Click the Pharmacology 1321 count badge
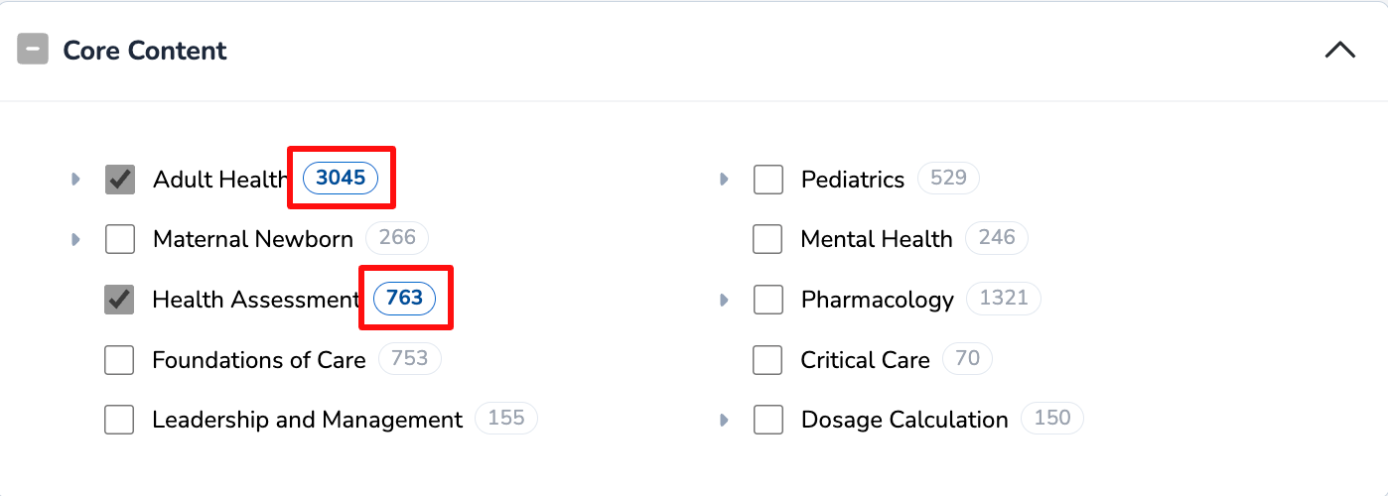The height and width of the screenshot is (496, 1388). pos(1003,298)
